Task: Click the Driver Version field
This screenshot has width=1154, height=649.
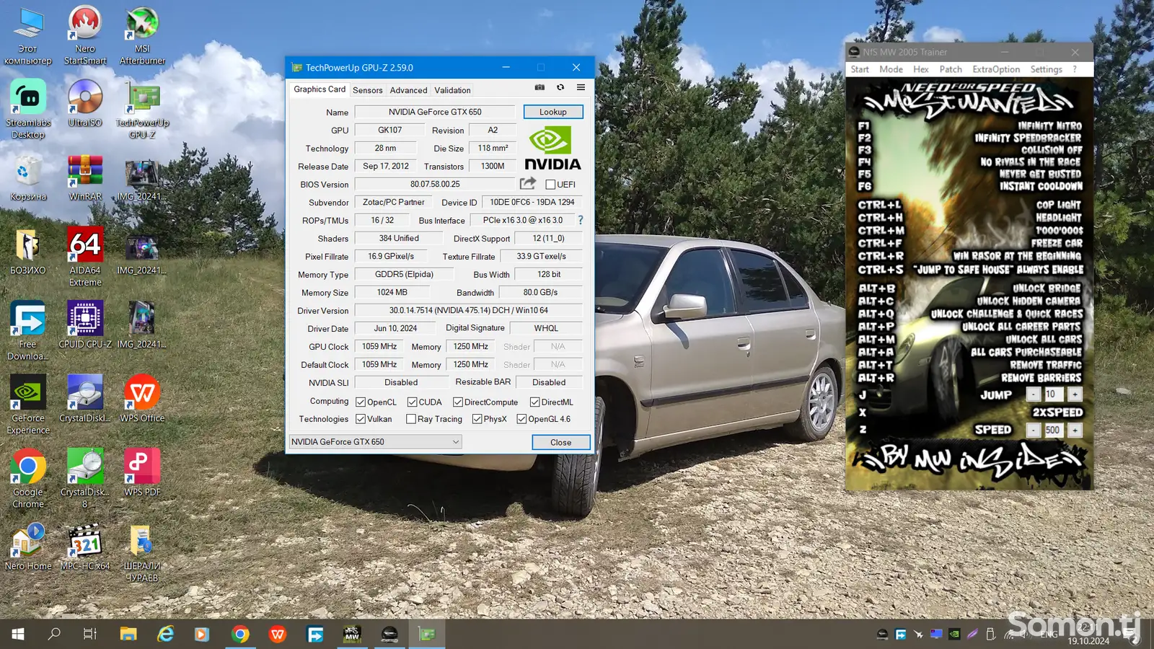Action: click(x=469, y=310)
